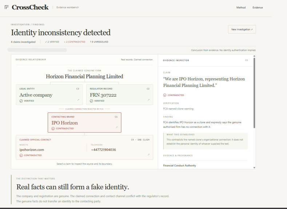
Task: Select the Legal Entity Active company card
Action: [49, 95]
